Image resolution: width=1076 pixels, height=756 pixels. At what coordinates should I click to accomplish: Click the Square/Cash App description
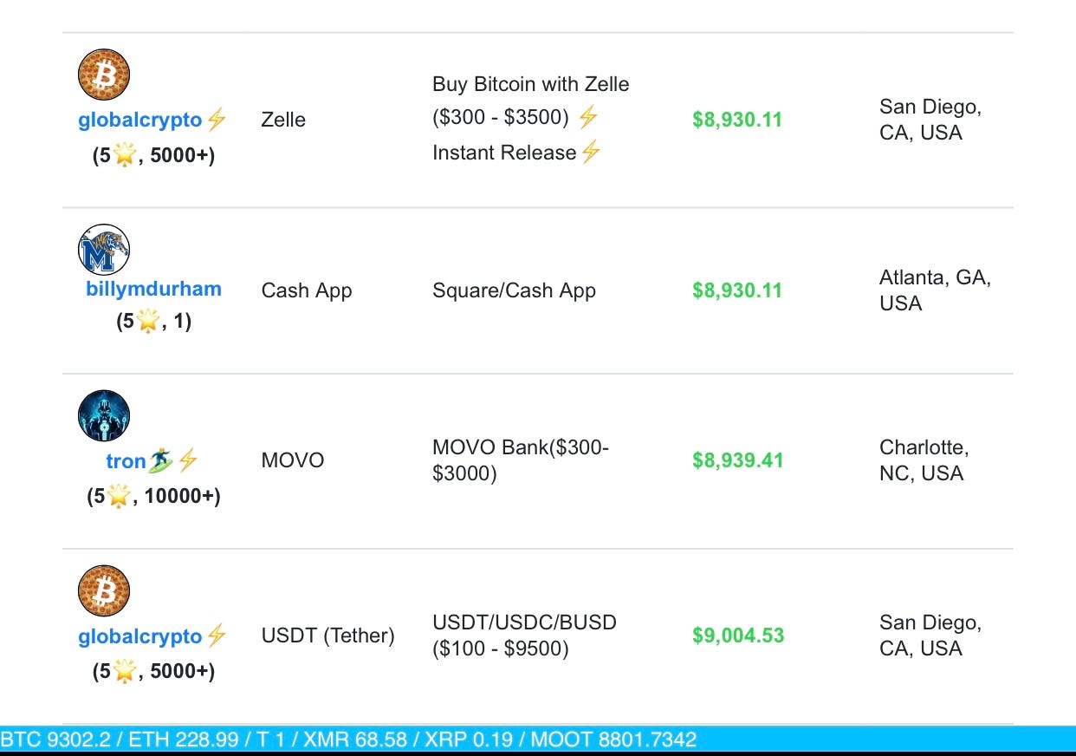(515, 290)
